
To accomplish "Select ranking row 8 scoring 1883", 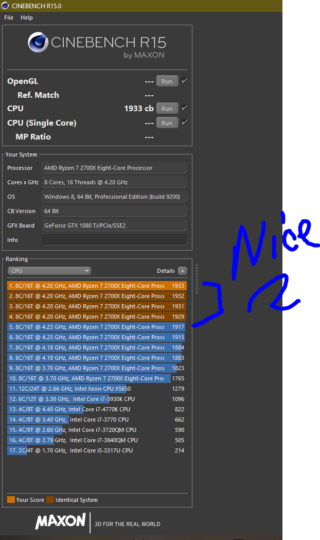I will click(97, 358).
